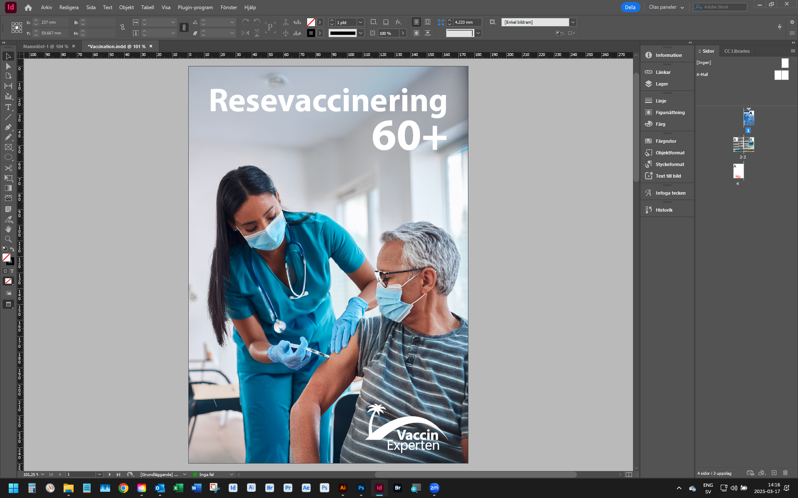Image resolution: width=798 pixels, height=498 pixels.
Task: Select the Zoom tool magnifier
Action: [x=8, y=239]
